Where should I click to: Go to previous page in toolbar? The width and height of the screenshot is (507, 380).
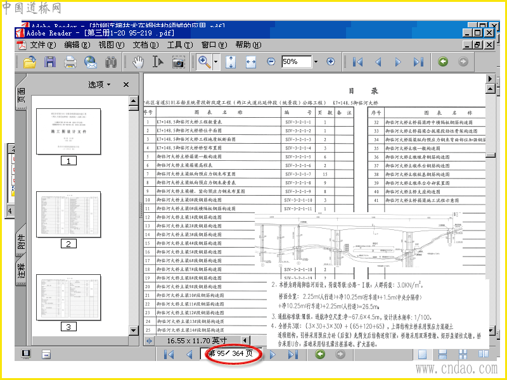pos(378,61)
